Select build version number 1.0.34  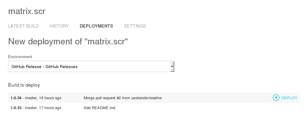coord(16,98)
